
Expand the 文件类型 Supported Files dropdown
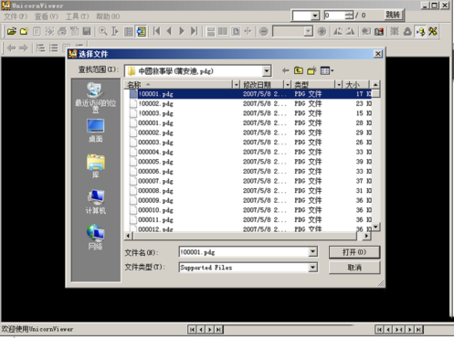(312, 268)
